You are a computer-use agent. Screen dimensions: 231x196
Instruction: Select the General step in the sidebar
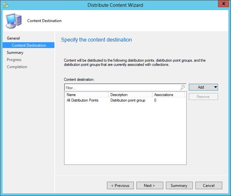click(13, 38)
